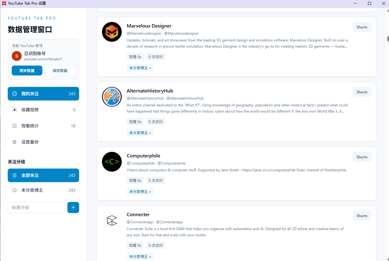This screenshot has width=389, height=261.
Task: Click 观看 0s badge on Connecter
Action: coord(135,245)
